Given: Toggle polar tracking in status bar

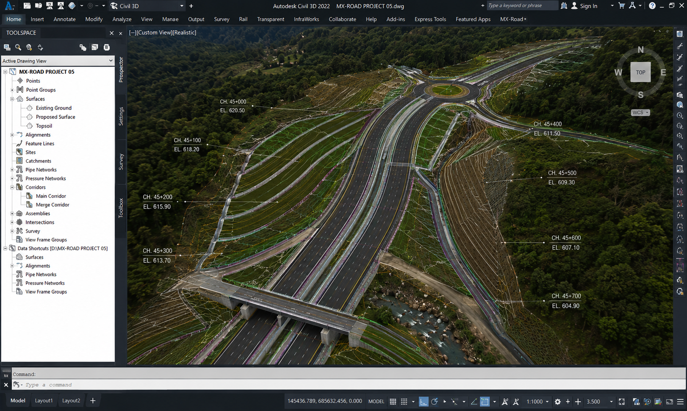Looking at the screenshot, I should tap(434, 401).
